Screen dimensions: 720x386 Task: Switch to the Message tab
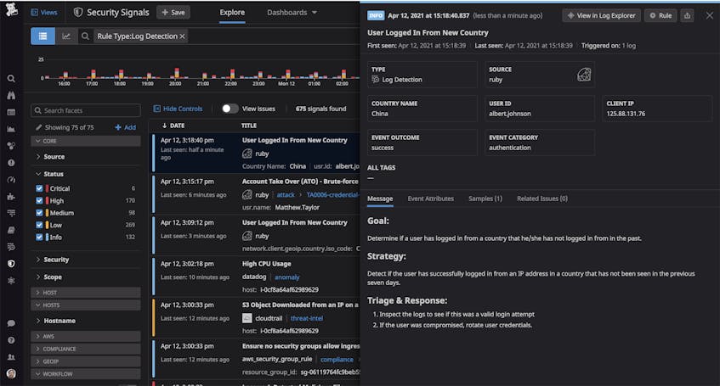tap(380, 199)
